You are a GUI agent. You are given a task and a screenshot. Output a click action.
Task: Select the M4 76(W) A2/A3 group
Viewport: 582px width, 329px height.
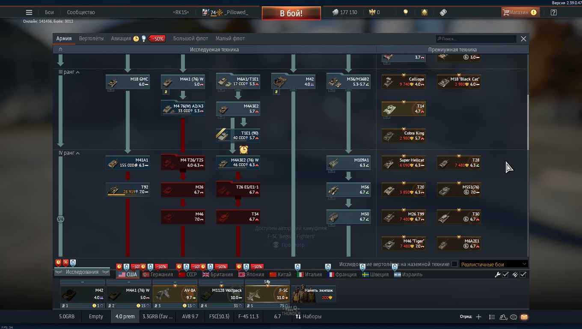click(x=183, y=109)
